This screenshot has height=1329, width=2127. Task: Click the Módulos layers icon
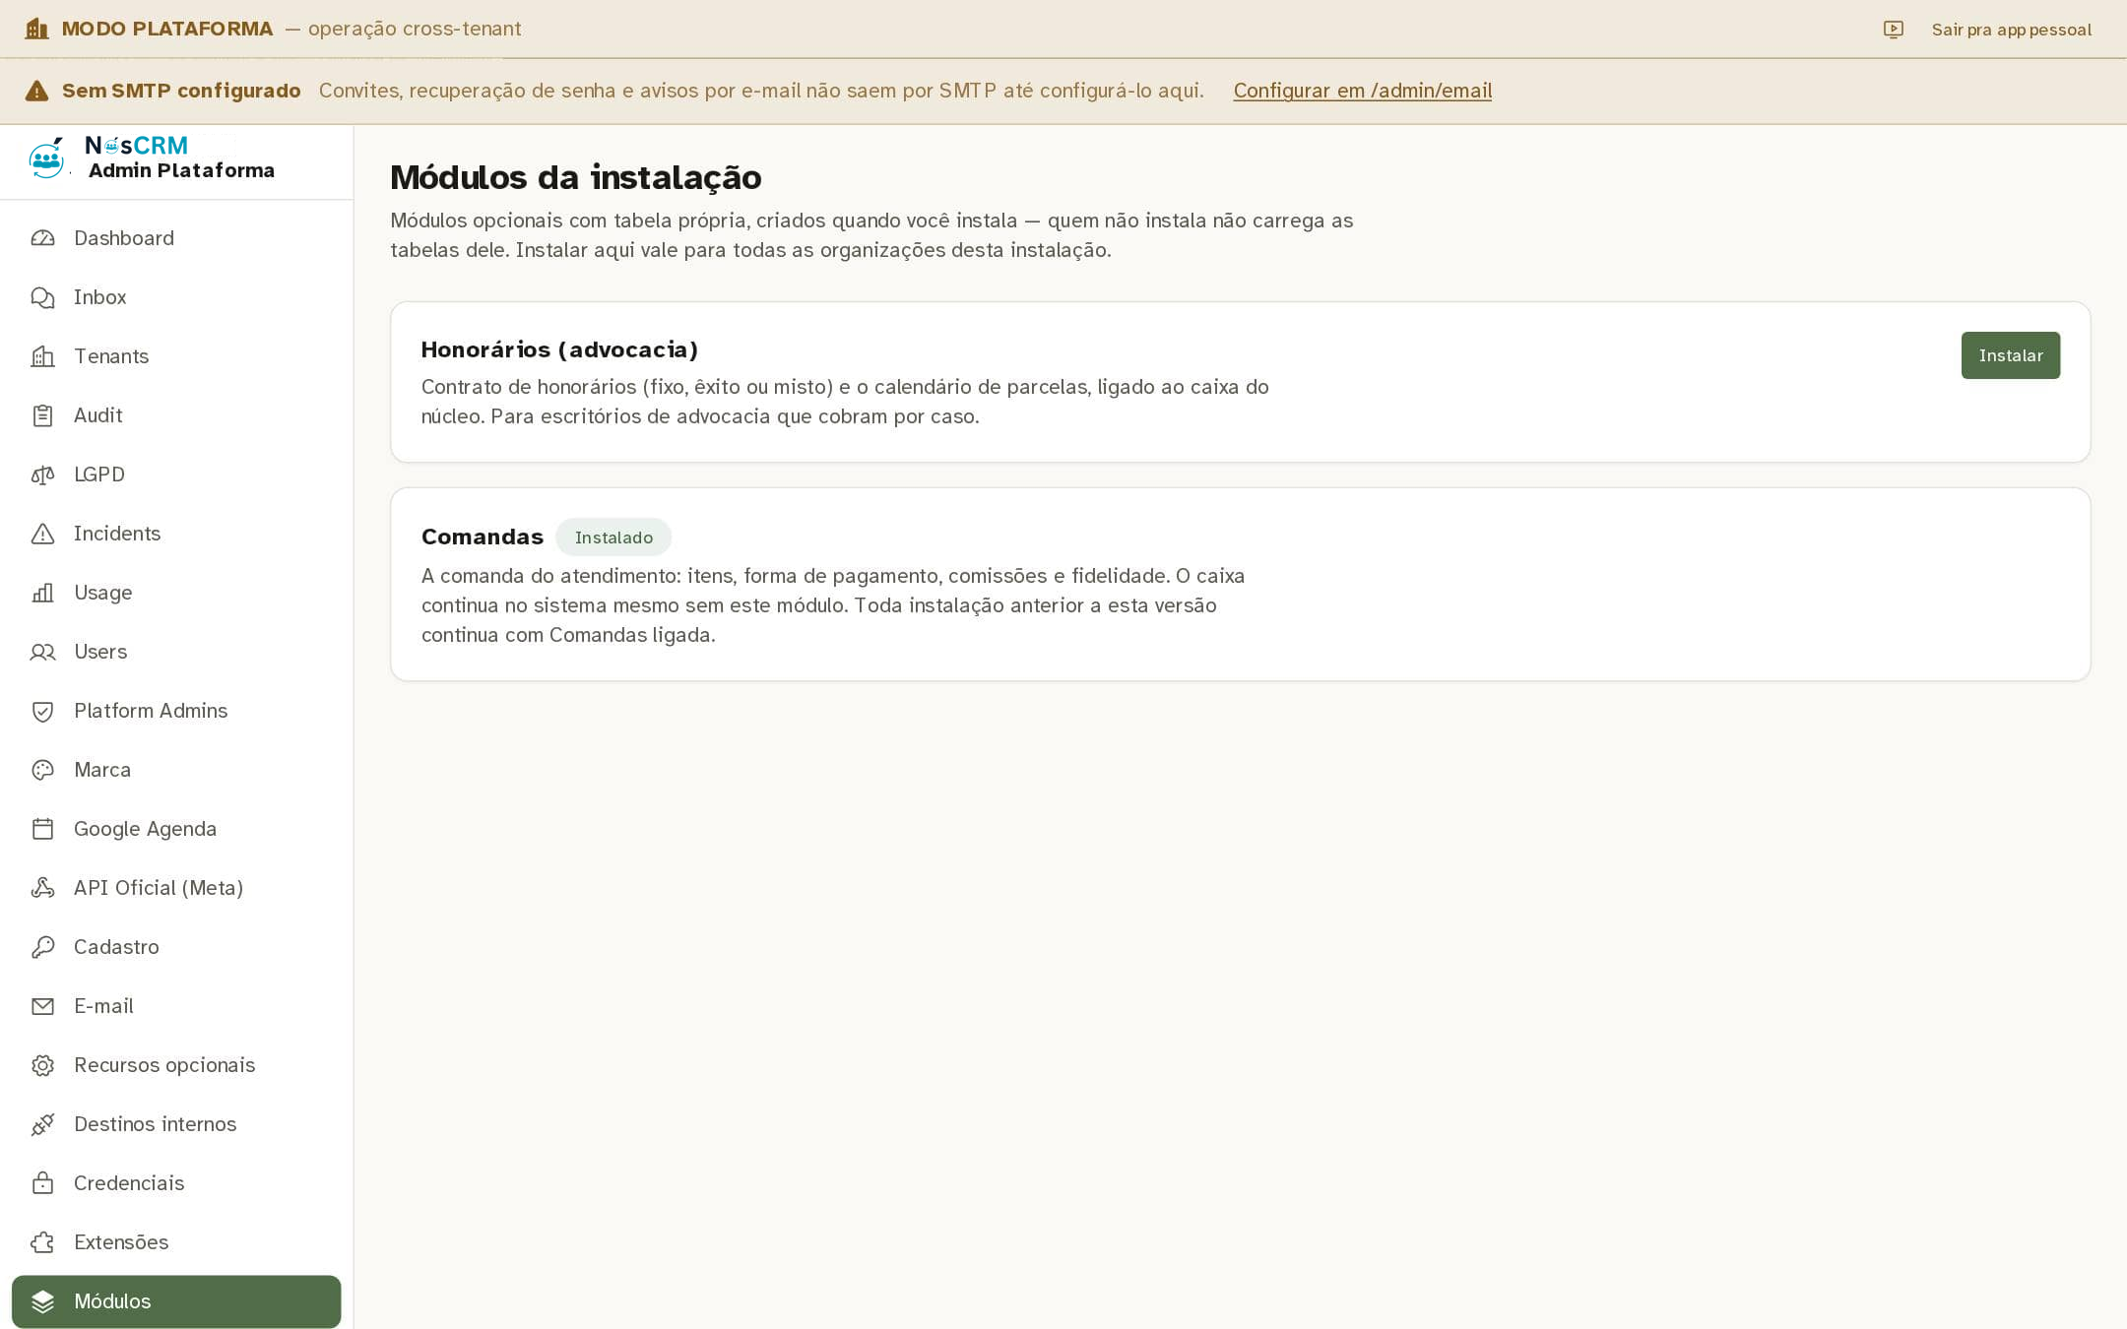42,1301
